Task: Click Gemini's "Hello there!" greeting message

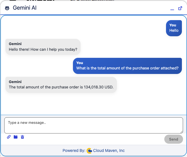Action: (x=43, y=47)
